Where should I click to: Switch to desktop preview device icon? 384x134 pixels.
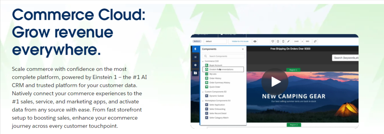point(273,41)
